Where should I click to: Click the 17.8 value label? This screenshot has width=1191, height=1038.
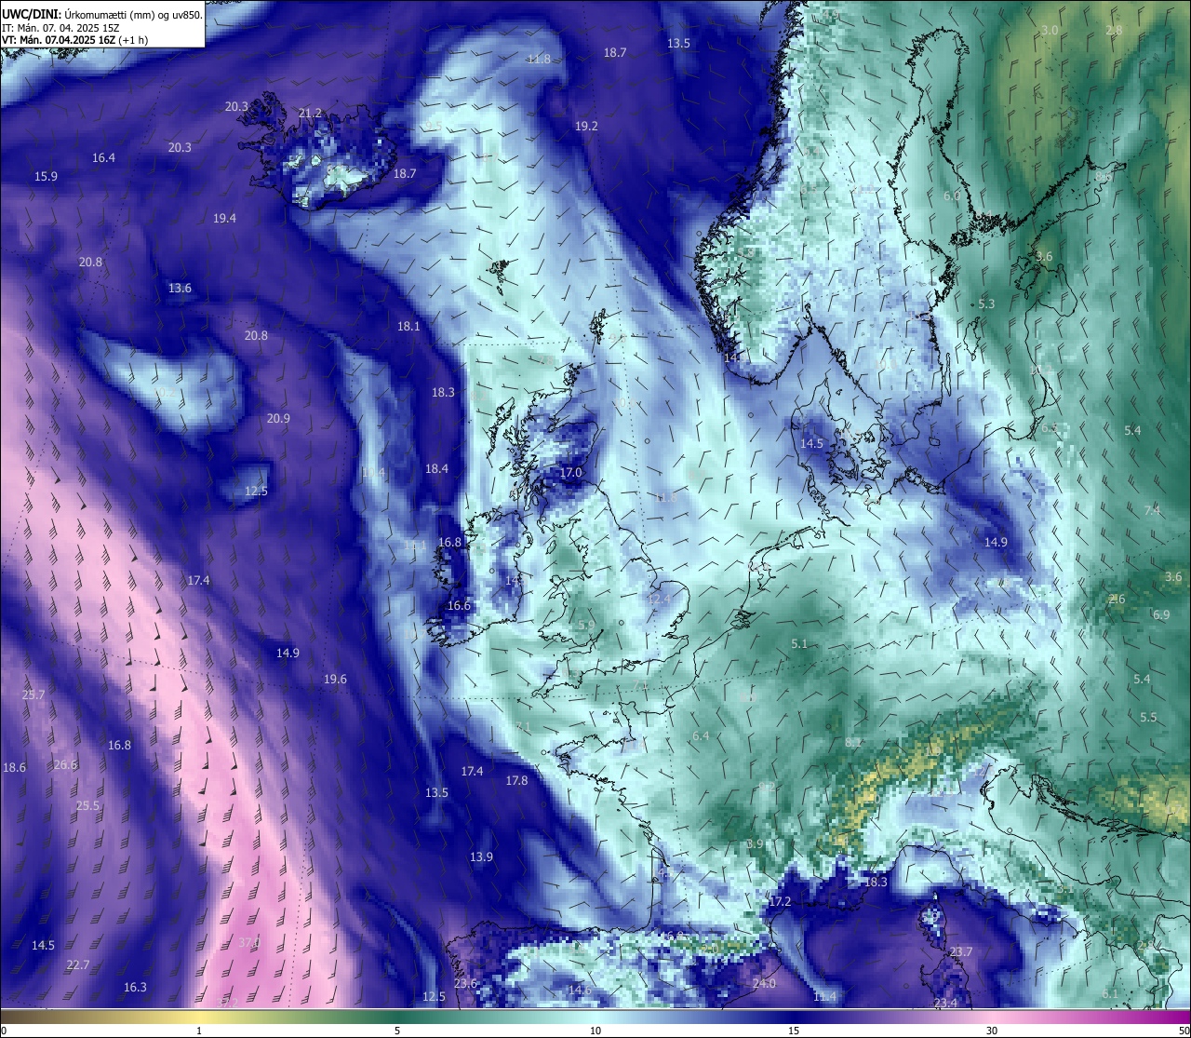coord(516,780)
